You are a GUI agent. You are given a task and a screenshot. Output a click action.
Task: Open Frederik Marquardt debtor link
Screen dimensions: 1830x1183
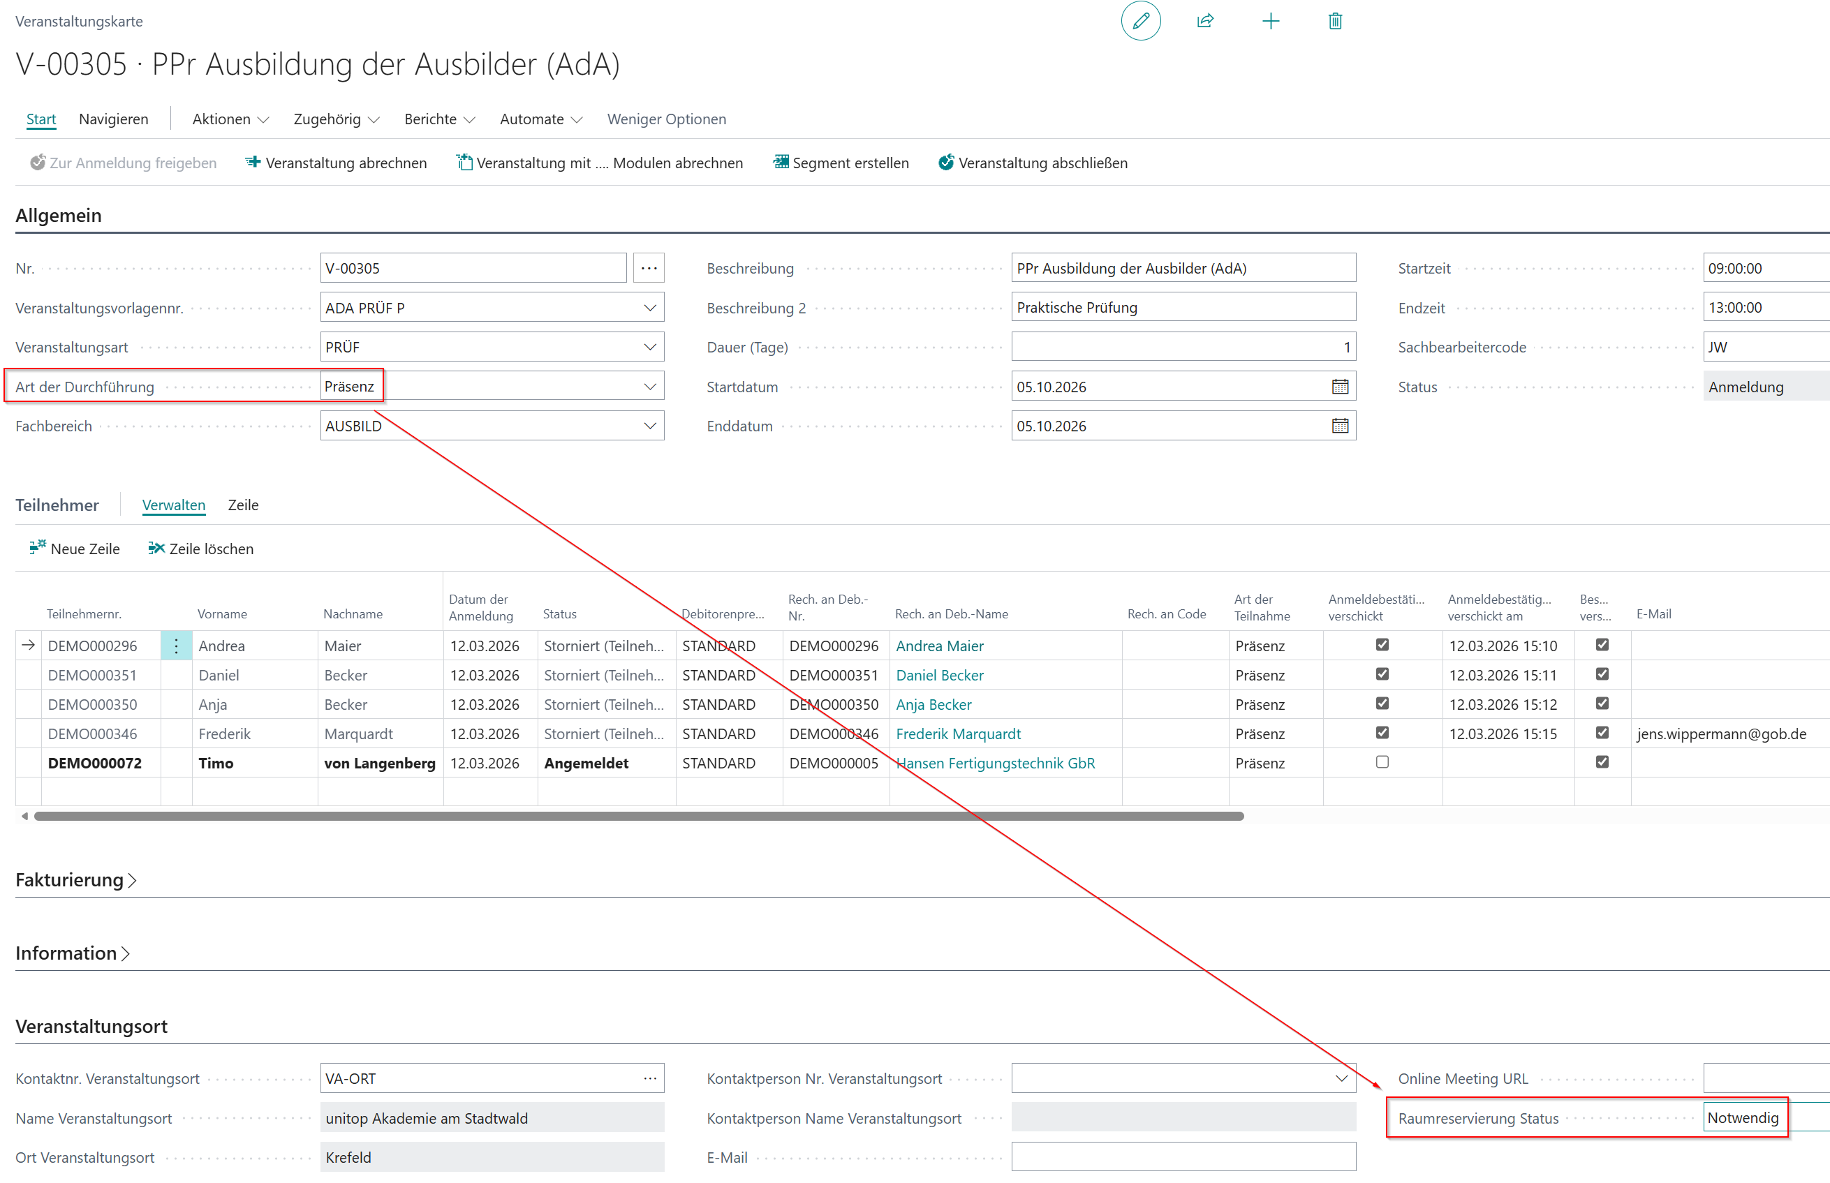tap(958, 734)
